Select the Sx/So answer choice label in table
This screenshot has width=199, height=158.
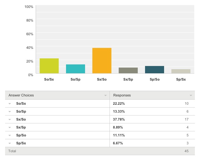click(x=21, y=120)
